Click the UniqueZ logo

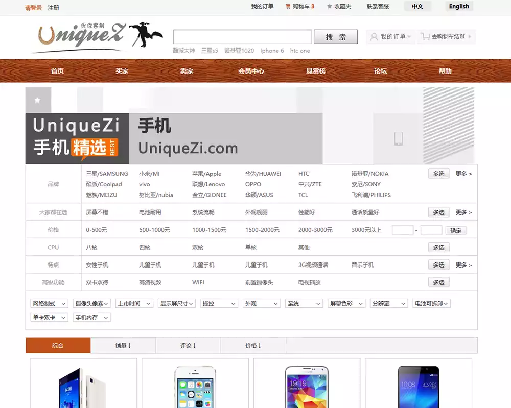[x=97, y=37]
